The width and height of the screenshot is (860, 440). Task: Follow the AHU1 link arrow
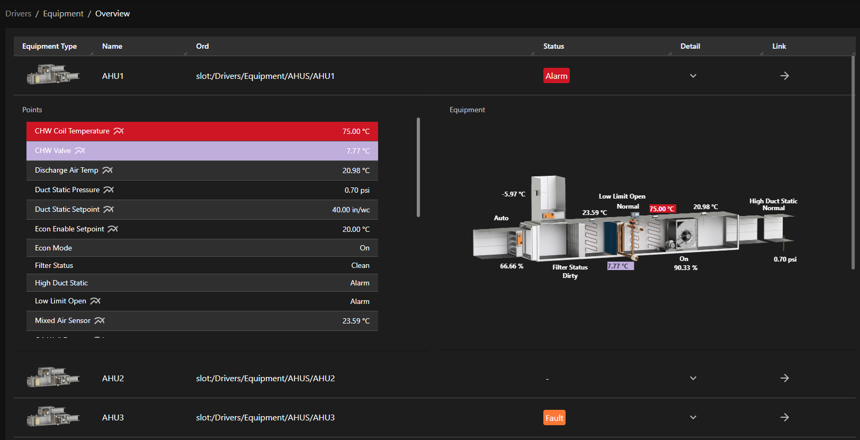point(784,76)
